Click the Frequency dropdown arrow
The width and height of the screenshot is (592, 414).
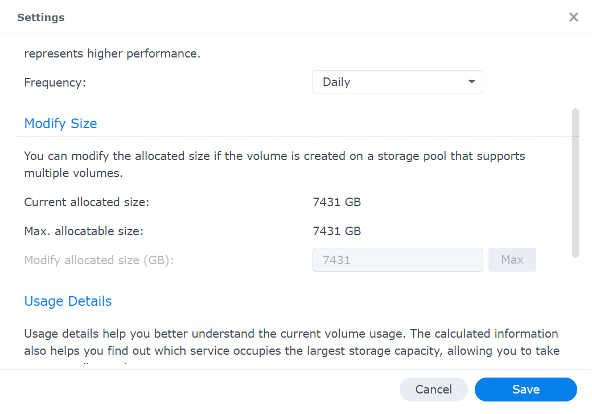[x=471, y=81]
